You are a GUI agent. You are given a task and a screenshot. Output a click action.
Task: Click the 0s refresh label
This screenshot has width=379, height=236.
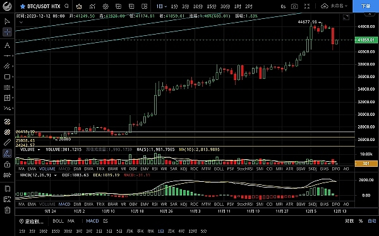pos(283,6)
